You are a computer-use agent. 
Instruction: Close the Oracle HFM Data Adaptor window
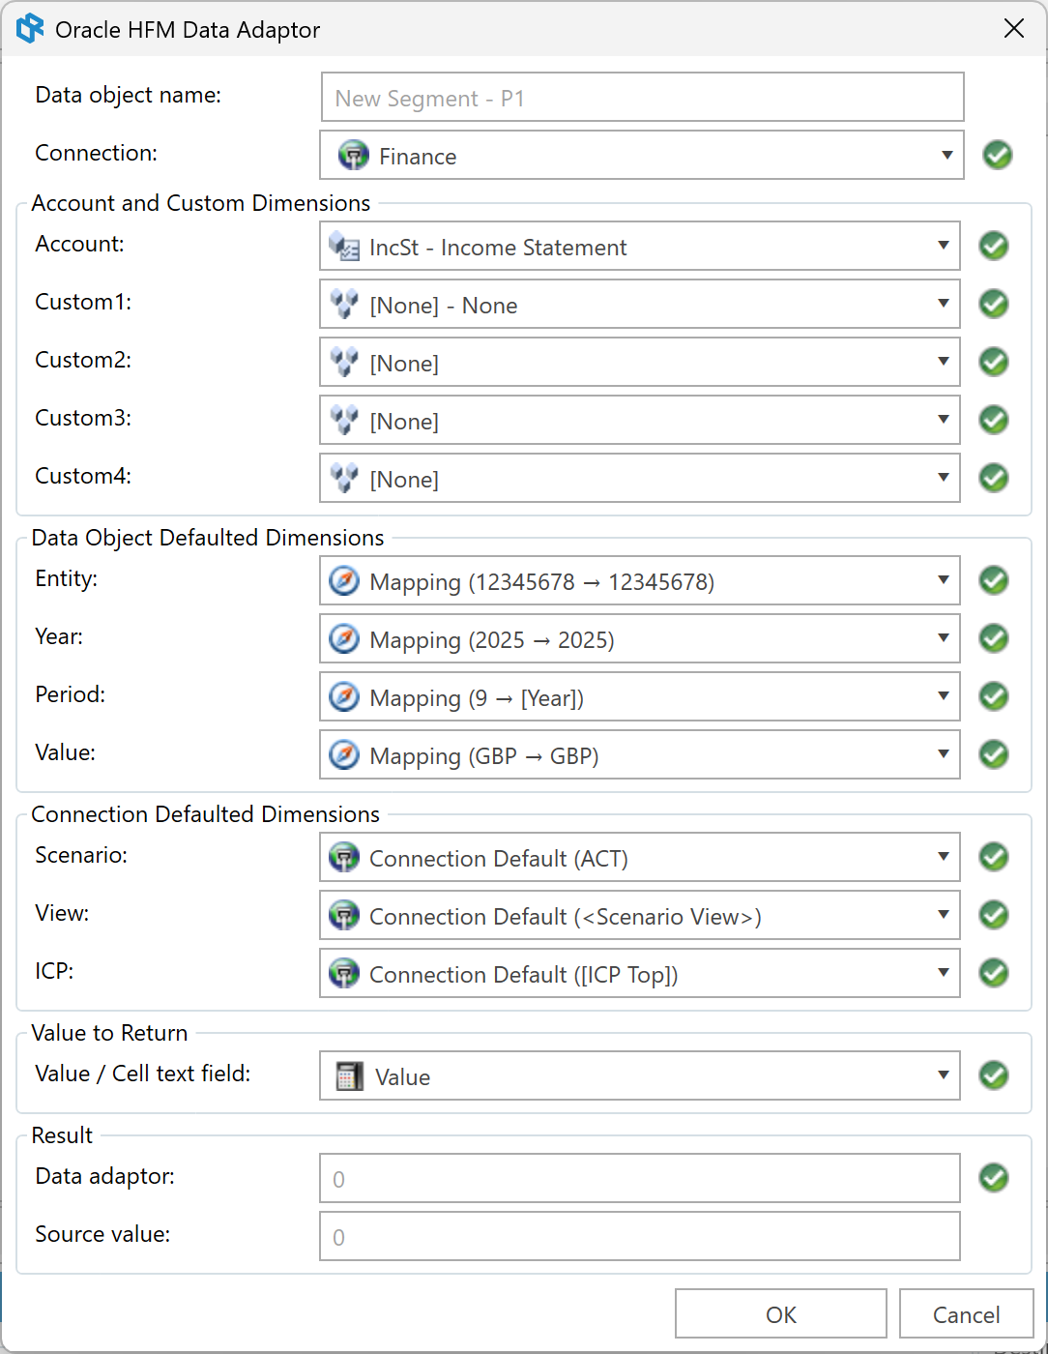pos(1014,29)
